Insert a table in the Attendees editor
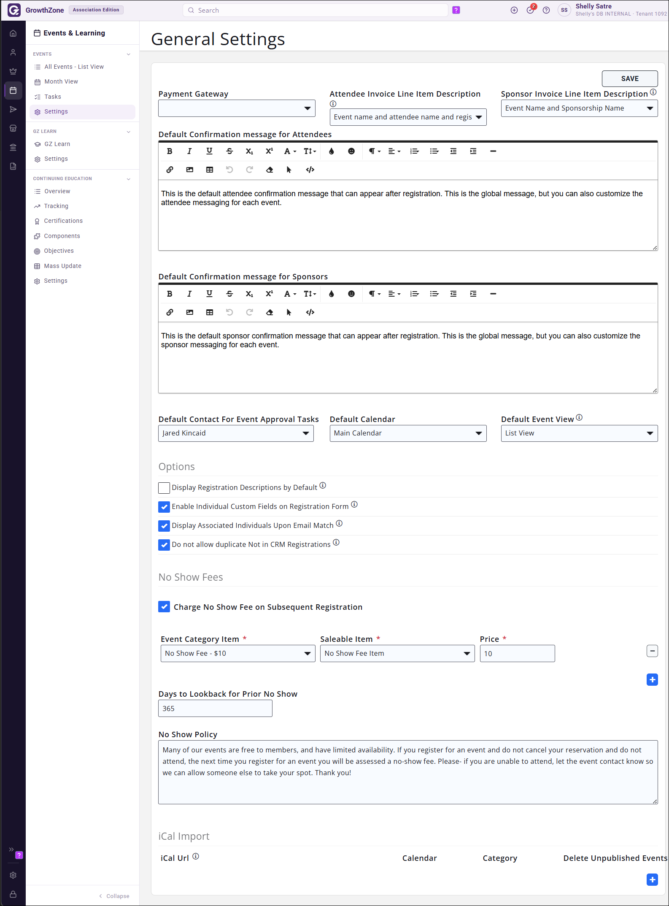 [209, 170]
